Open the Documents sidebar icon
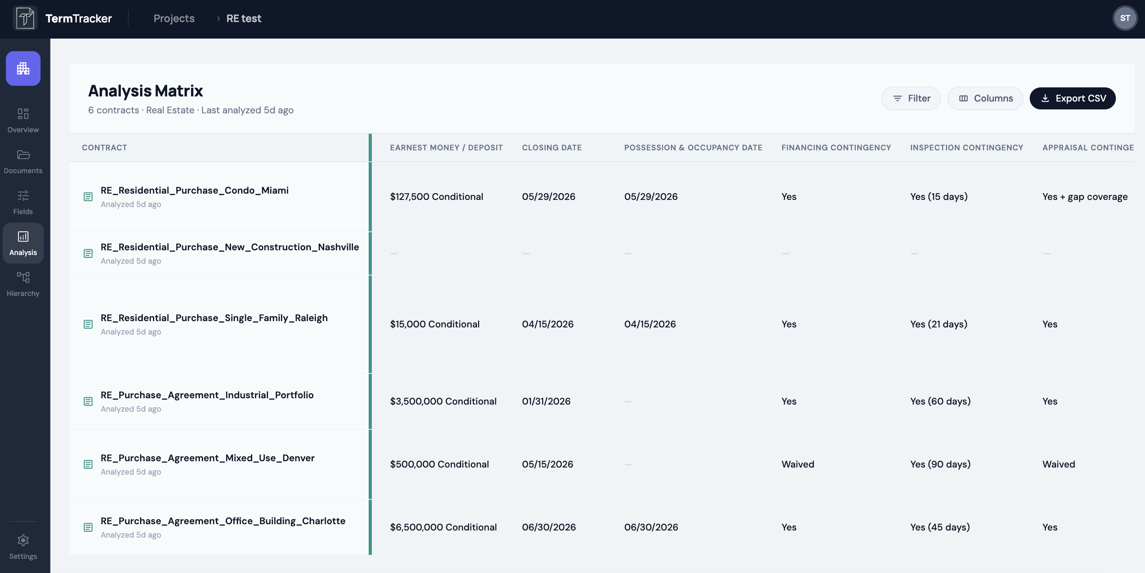 (x=23, y=155)
